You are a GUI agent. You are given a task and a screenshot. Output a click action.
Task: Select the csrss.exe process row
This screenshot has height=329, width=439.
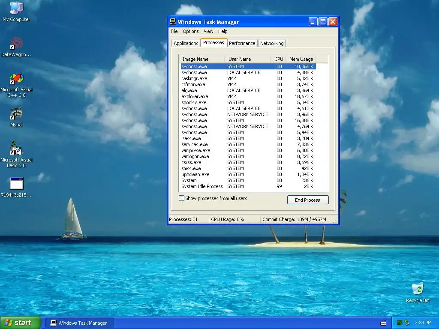(248, 162)
